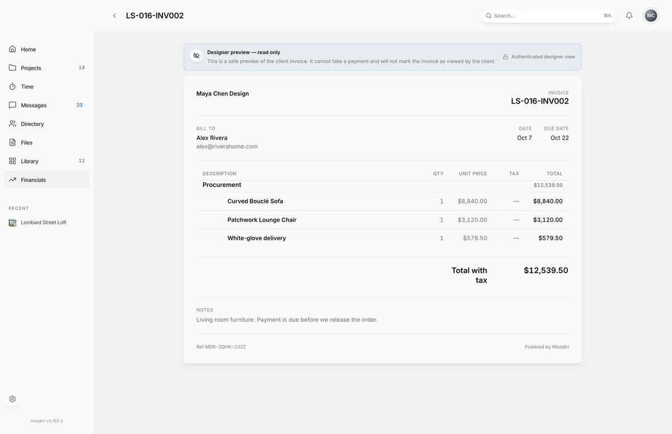Click the Designer preview — read only heading

[x=244, y=53]
